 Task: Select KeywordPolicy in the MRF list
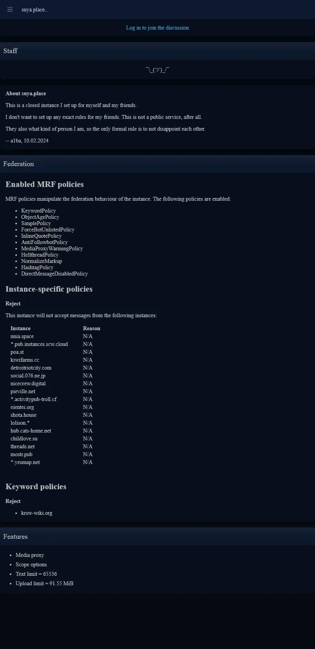(x=39, y=211)
